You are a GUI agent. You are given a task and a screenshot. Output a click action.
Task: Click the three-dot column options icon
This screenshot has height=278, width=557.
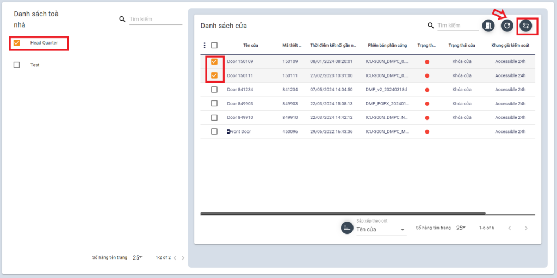(x=205, y=46)
